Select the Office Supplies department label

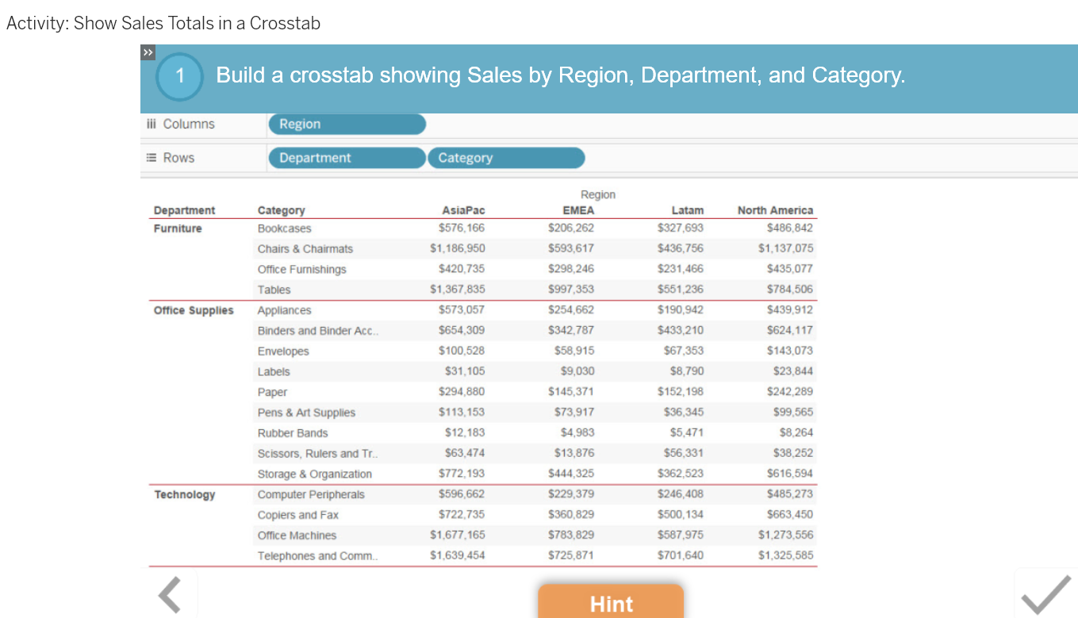tap(194, 310)
